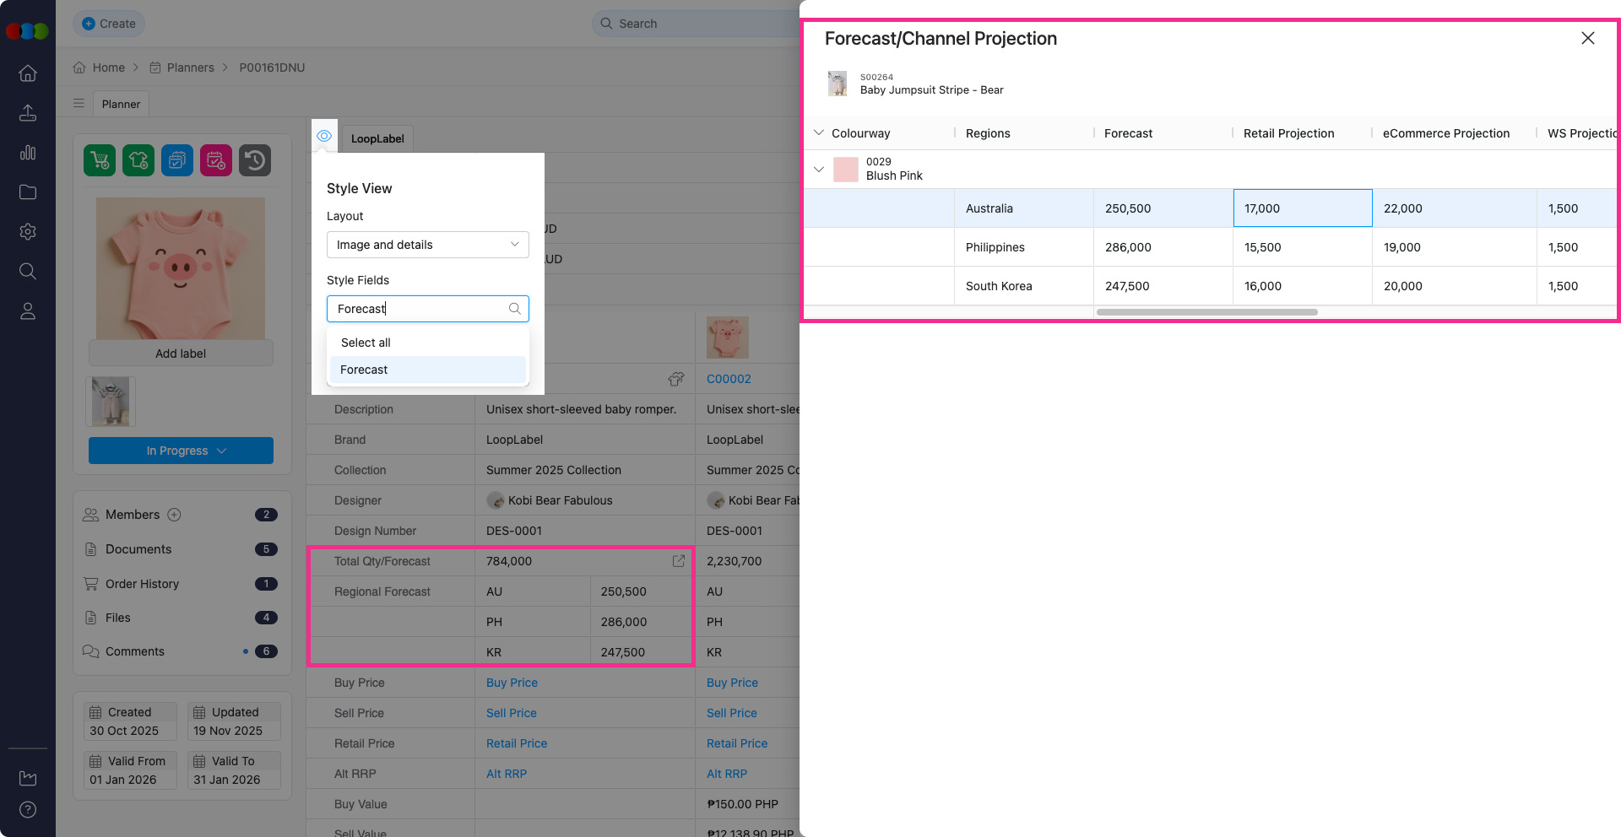Switch to the LoopLabel tab

coord(377,138)
